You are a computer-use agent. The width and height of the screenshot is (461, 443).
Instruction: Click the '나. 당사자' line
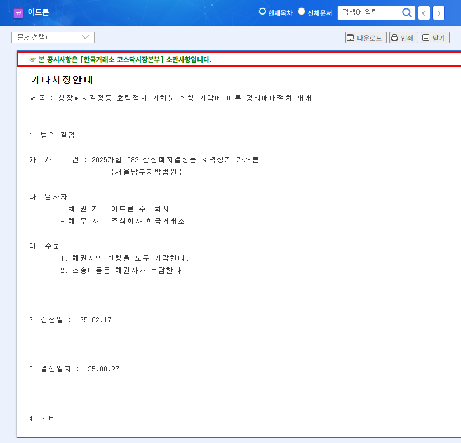(48, 197)
